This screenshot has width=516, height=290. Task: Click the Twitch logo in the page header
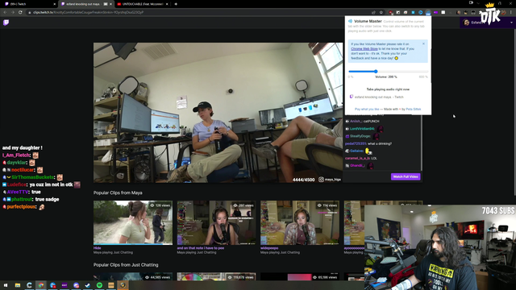(6, 23)
